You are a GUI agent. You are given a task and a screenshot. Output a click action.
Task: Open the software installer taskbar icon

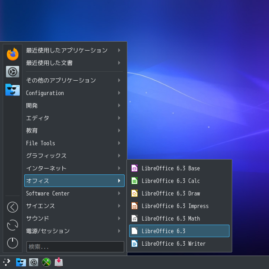coord(59,262)
